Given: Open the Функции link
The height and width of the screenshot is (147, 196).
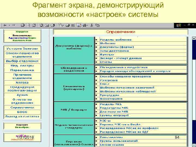Looking at the screenshot, I should pos(107,54).
